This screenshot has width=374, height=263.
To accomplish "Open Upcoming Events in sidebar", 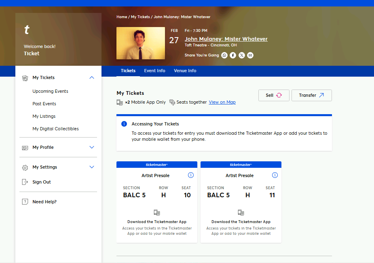I will [x=50, y=91].
